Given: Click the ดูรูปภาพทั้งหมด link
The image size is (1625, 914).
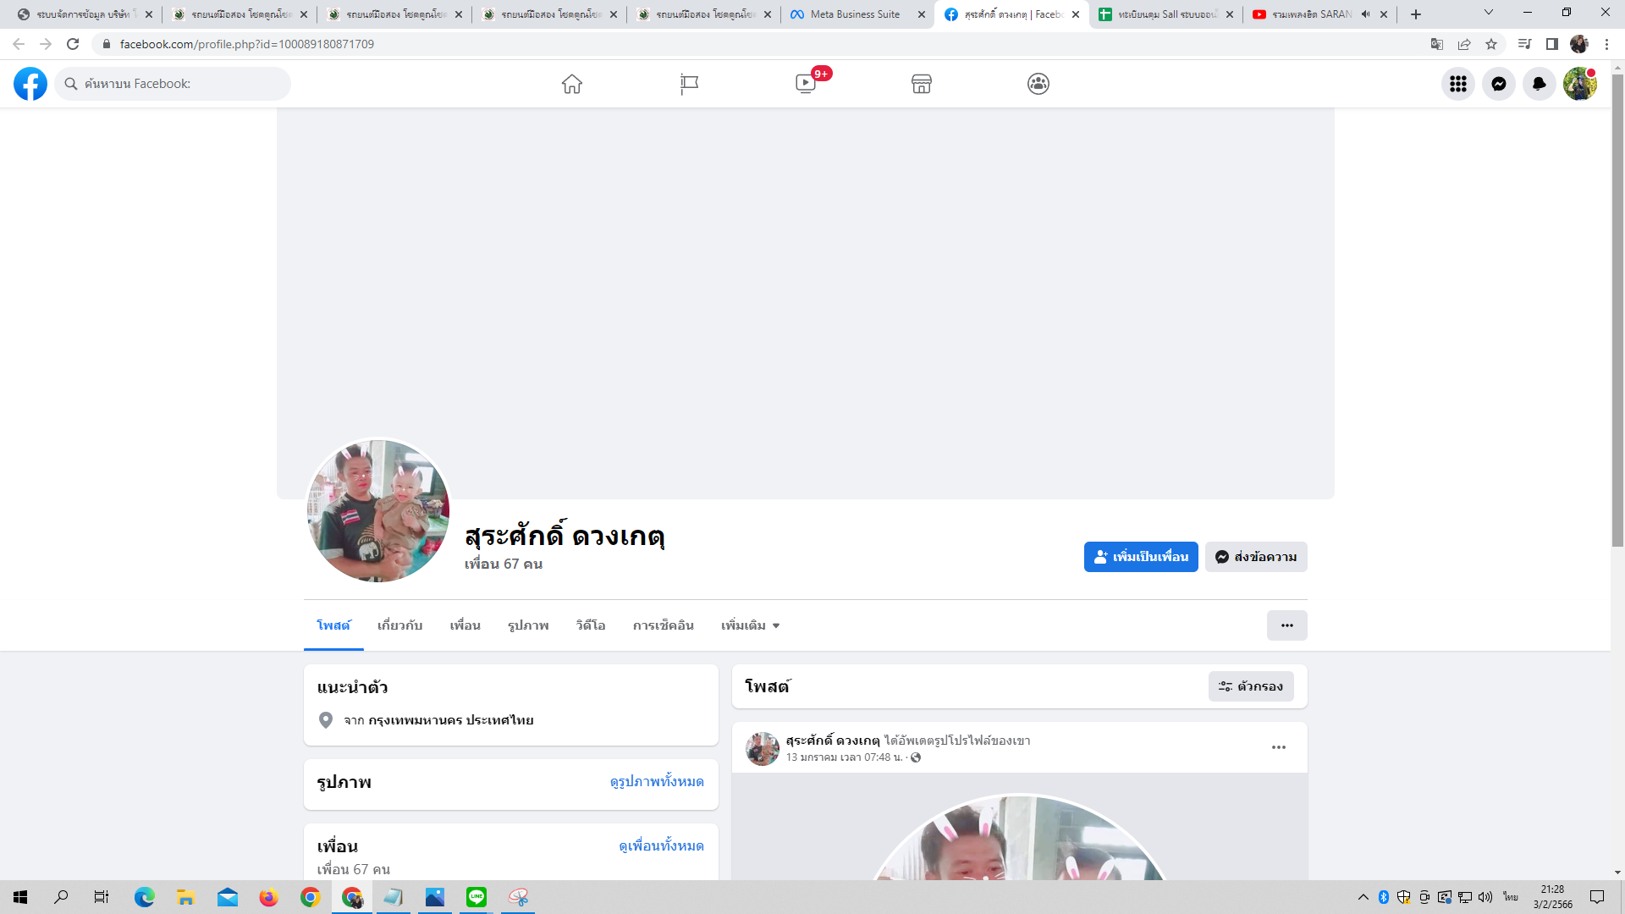Looking at the screenshot, I should coord(657,781).
